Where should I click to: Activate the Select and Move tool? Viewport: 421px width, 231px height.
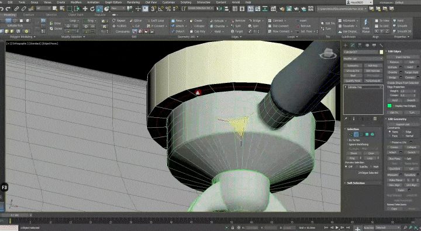(x=85, y=9)
